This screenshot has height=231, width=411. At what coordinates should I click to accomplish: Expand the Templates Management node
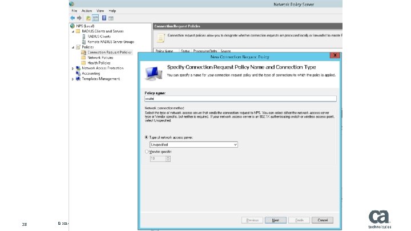(73, 79)
